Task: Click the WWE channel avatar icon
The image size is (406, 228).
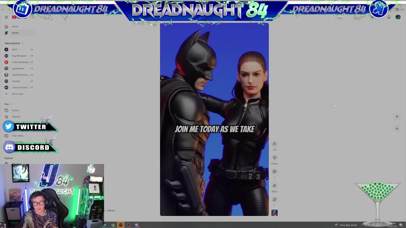Action: click(6, 49)
